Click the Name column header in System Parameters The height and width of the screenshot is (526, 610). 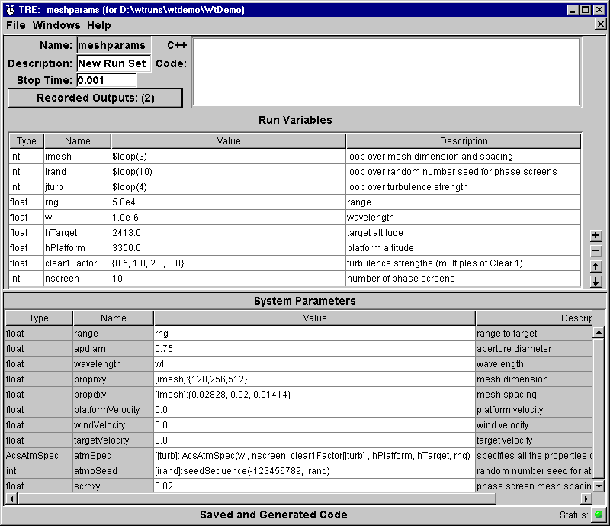tap(113, 318)
